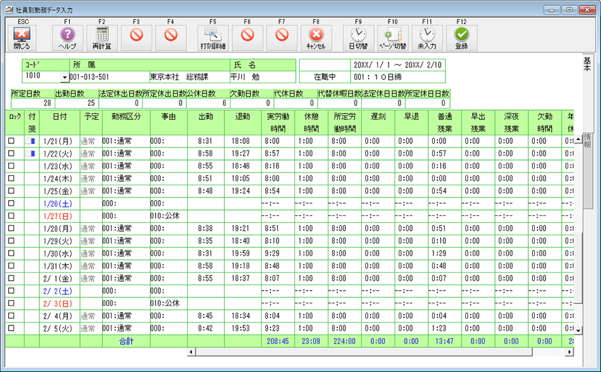This screenshot has height=372, width=601.
Task: Click the total break time 23:09
Action: (x=311, y=341)
